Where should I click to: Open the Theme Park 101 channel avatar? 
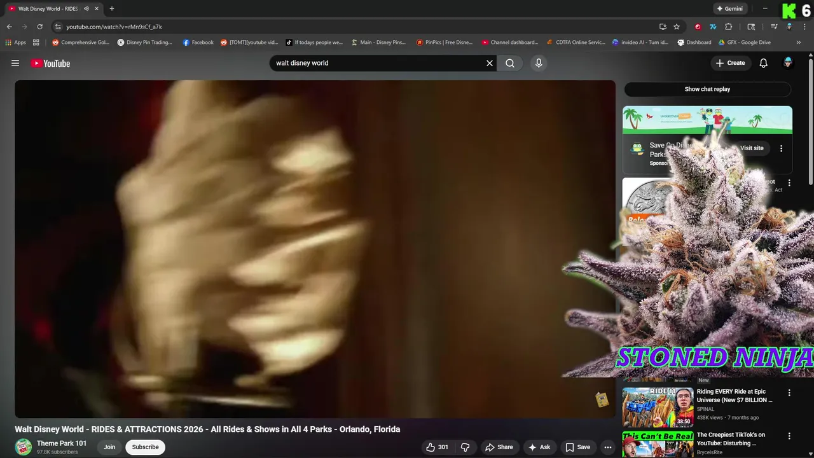pos(24,447)
